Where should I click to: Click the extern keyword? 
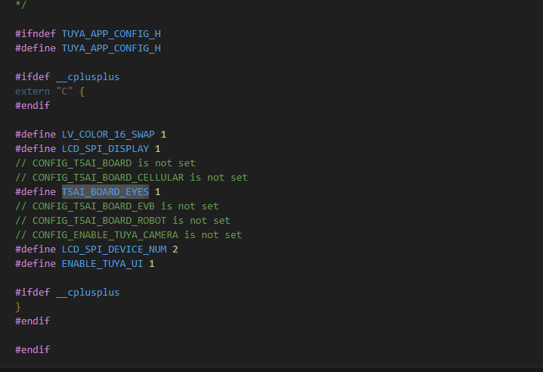33,91
